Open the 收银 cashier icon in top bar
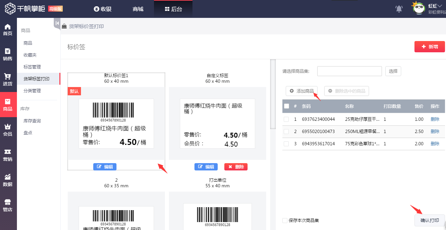 [103, 9]
